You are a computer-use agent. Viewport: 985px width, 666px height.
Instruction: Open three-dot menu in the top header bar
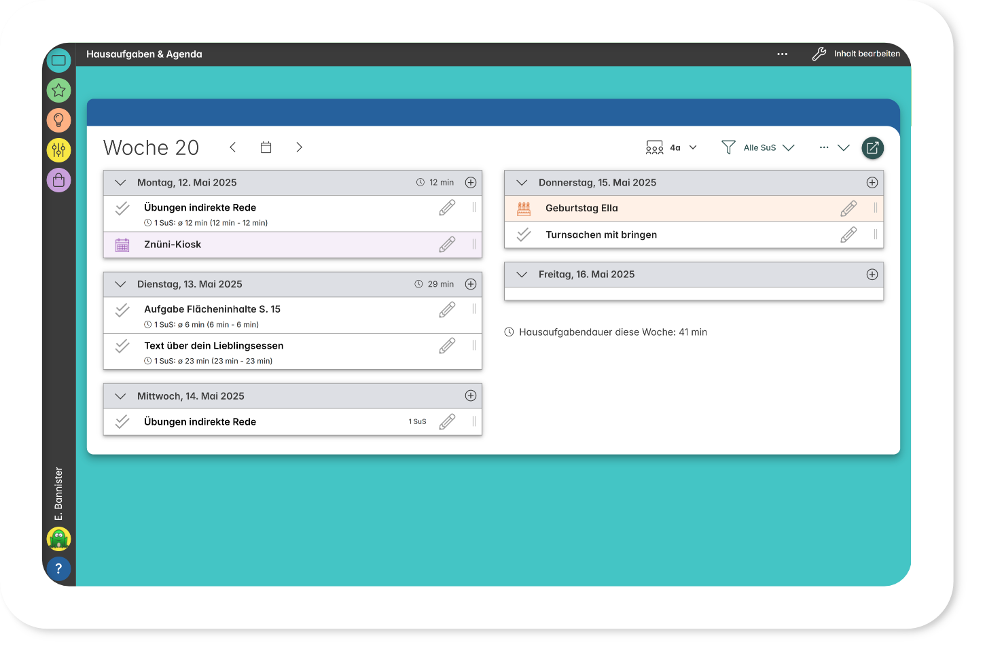tap(783, 54)
